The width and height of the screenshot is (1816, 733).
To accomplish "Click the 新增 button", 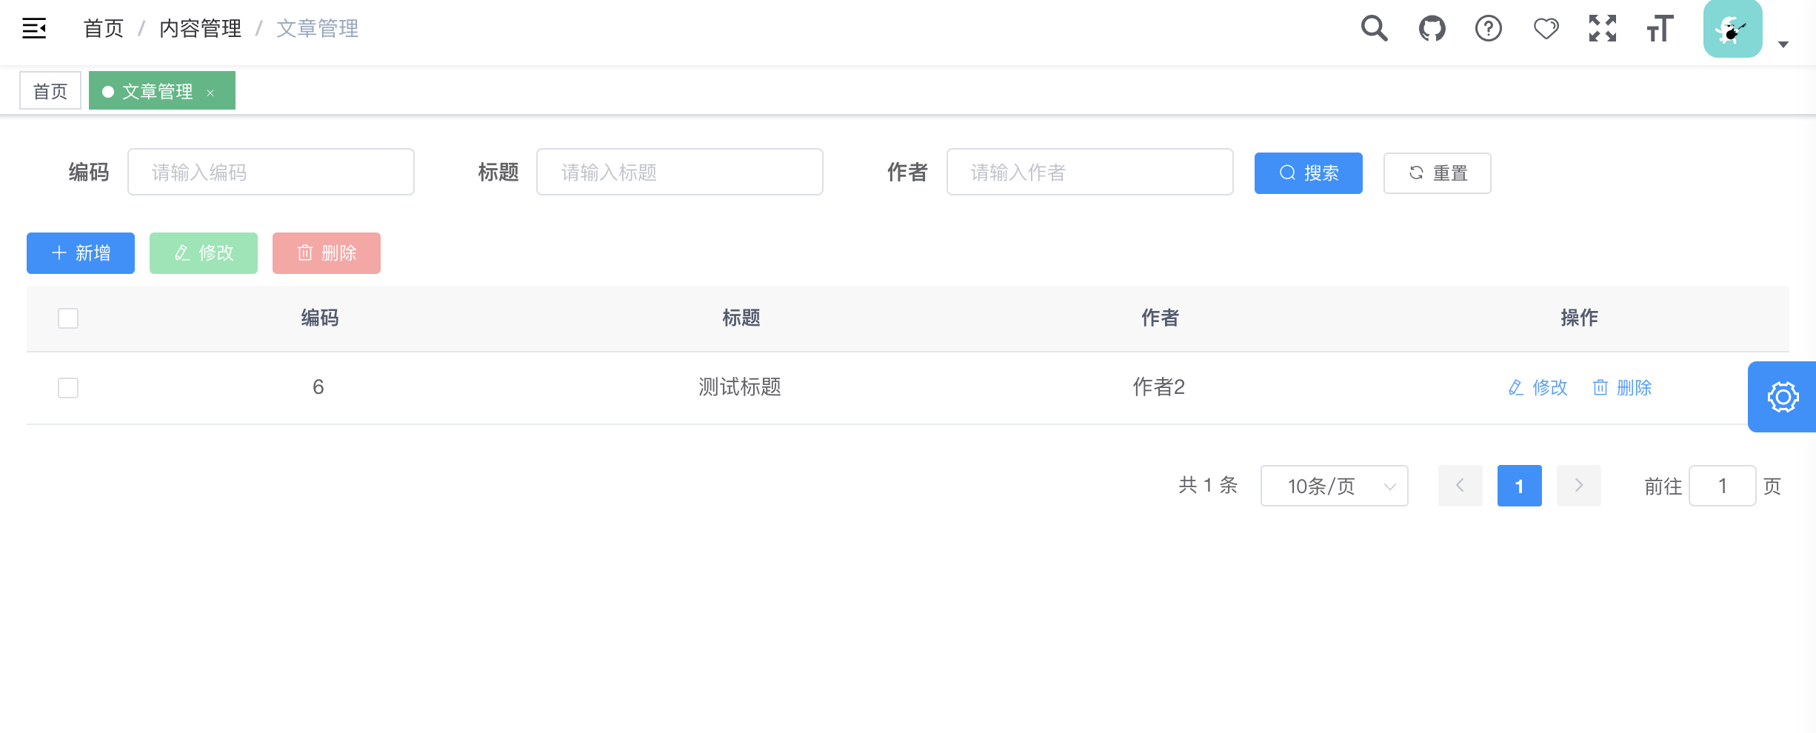I will (x=81, y=253).
